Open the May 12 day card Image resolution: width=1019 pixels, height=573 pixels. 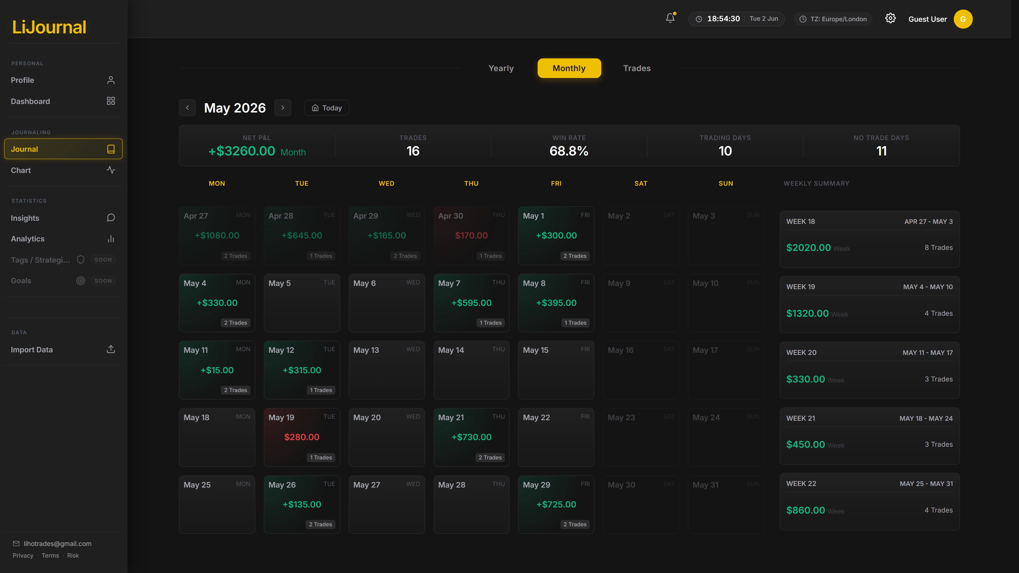coord(302,370)
